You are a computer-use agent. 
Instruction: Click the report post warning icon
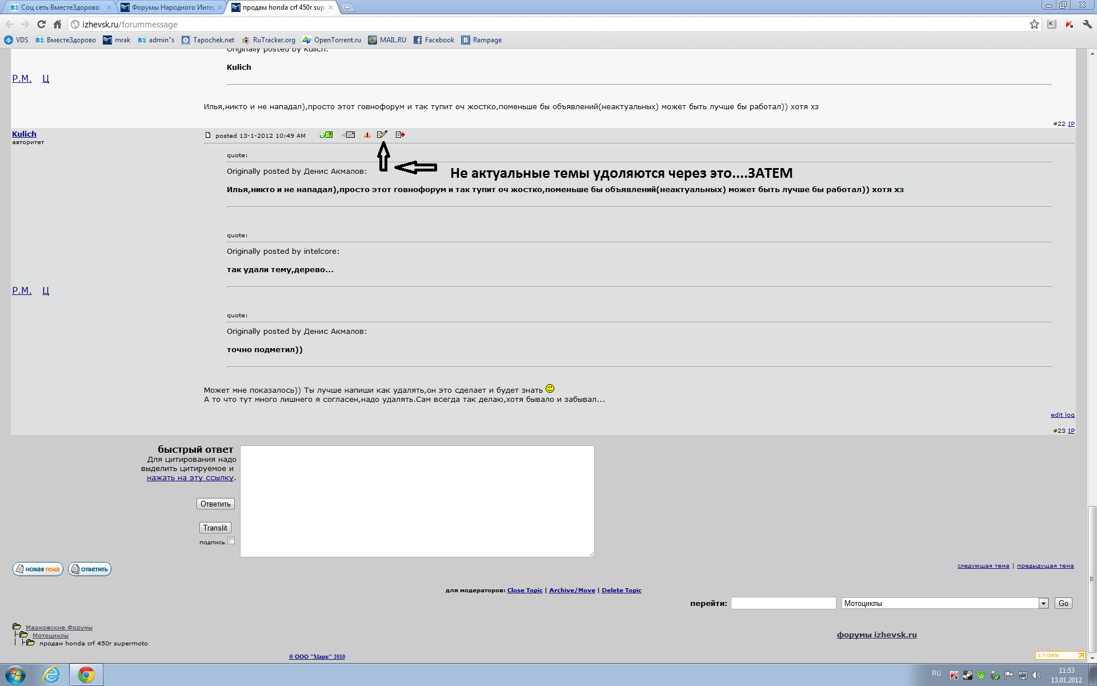pos(367,135)
